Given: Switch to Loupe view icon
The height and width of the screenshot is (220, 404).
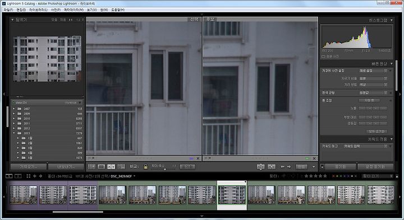Looking at the screenshot, I should [102, 167].
